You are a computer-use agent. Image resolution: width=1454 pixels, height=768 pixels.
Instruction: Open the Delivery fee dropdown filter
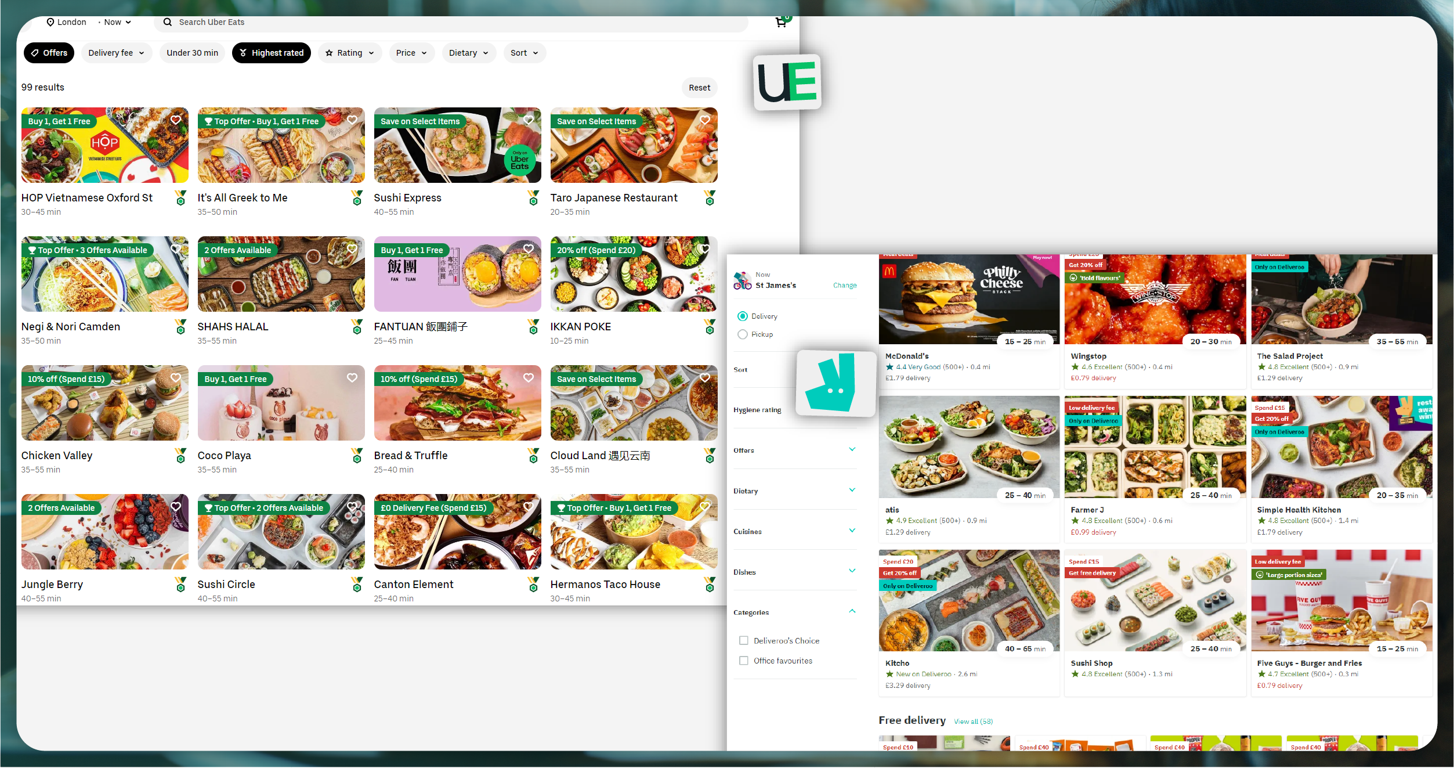pos(116,53)
